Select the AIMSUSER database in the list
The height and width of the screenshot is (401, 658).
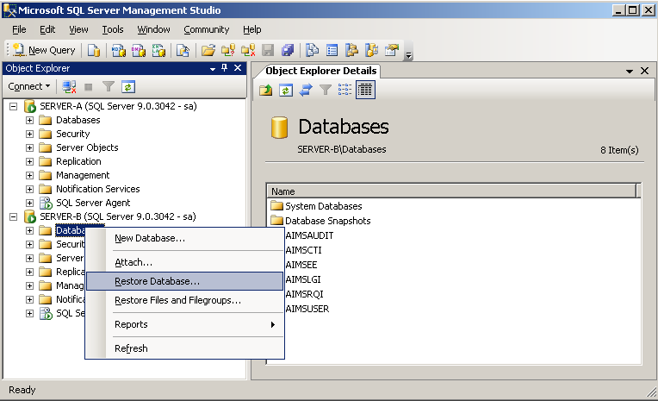pyautogui.click(x=307, y=309)
